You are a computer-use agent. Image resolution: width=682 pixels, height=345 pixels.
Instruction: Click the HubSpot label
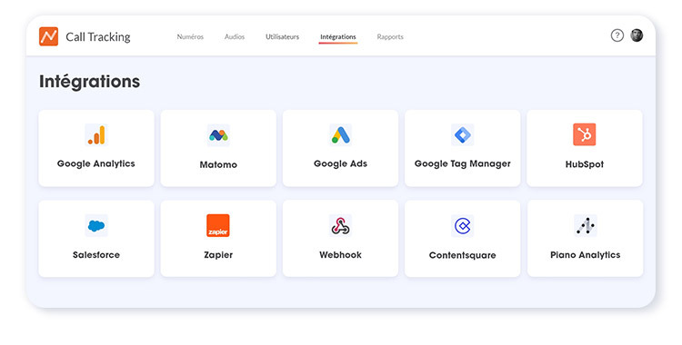coord(585,164)
